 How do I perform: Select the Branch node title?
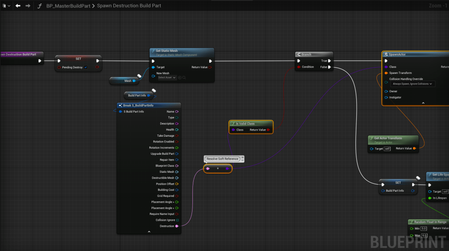(306, 55)
